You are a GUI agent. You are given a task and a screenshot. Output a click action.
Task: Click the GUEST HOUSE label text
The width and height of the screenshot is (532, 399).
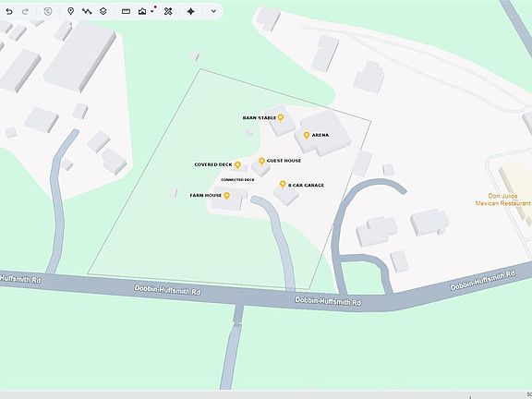(x=284, y=161)
